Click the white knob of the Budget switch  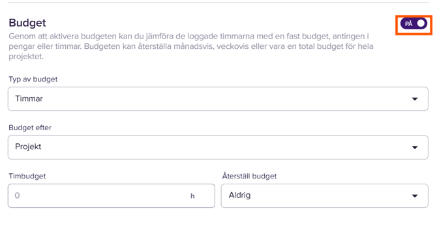[x=421, y=23]
